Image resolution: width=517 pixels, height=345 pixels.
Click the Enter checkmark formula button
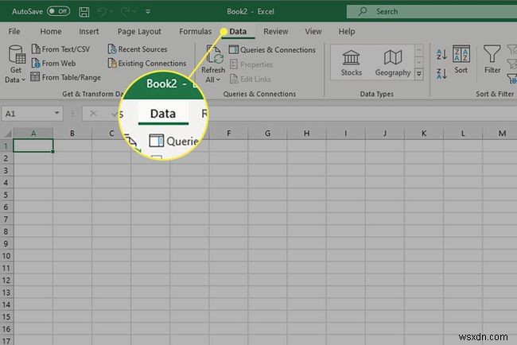click(115, 114)
